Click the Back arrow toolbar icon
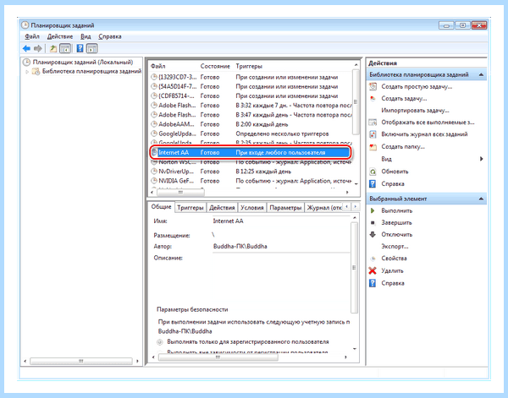Viewport: 508px width, 398px height. [26, 49]
